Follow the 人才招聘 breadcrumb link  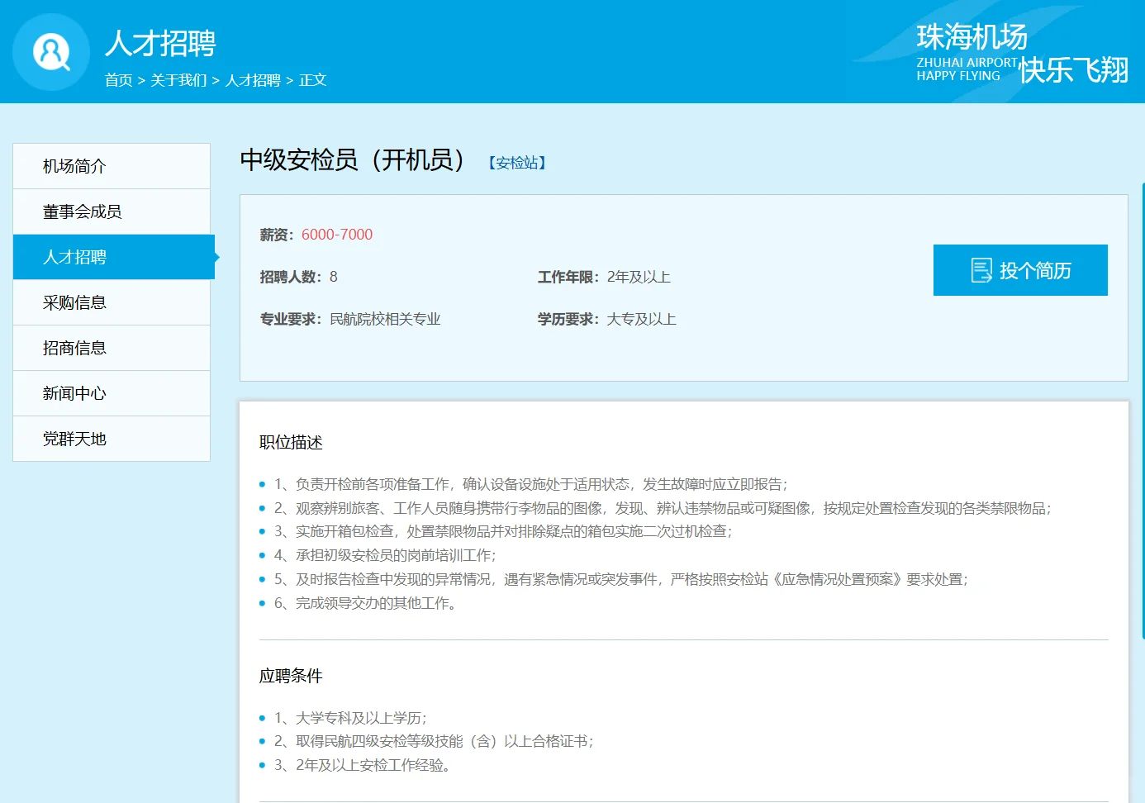[253, 80]
